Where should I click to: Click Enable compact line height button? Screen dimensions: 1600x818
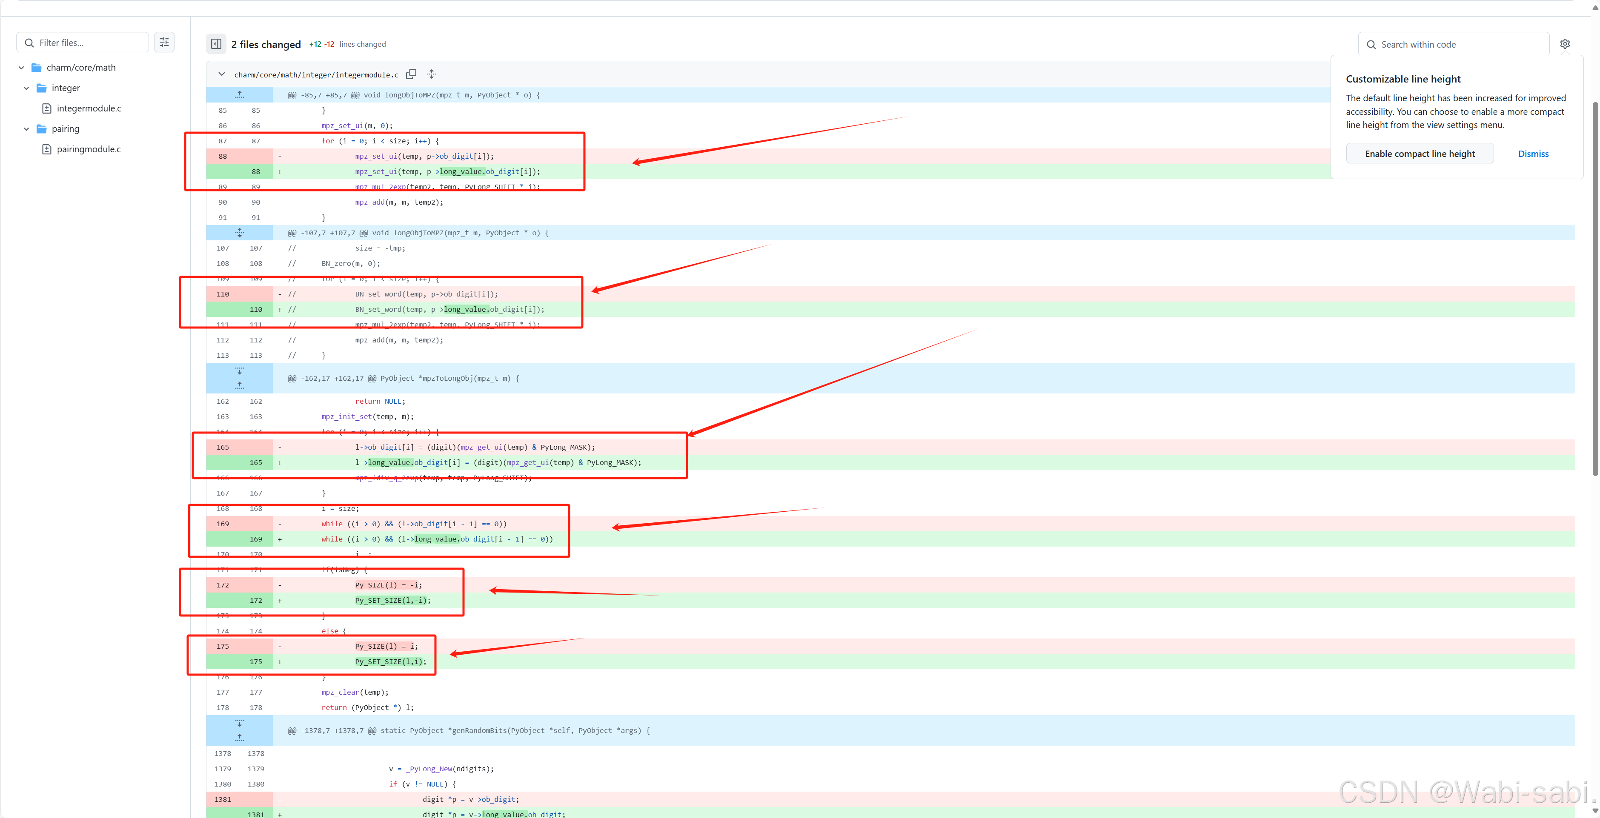click(1419, 154)
